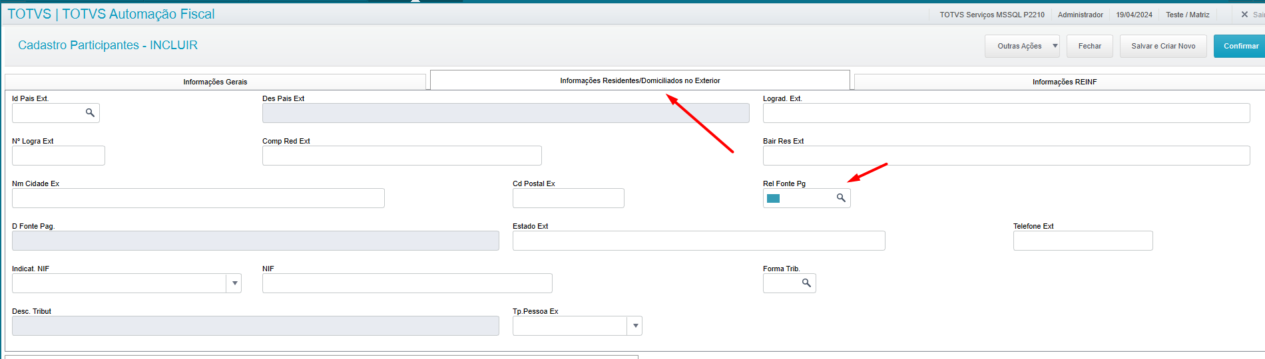The width and height of the screenshot is (1265, 359).
Task: Click the Lograd. Ext. input field
Action: click(1006, 113)
